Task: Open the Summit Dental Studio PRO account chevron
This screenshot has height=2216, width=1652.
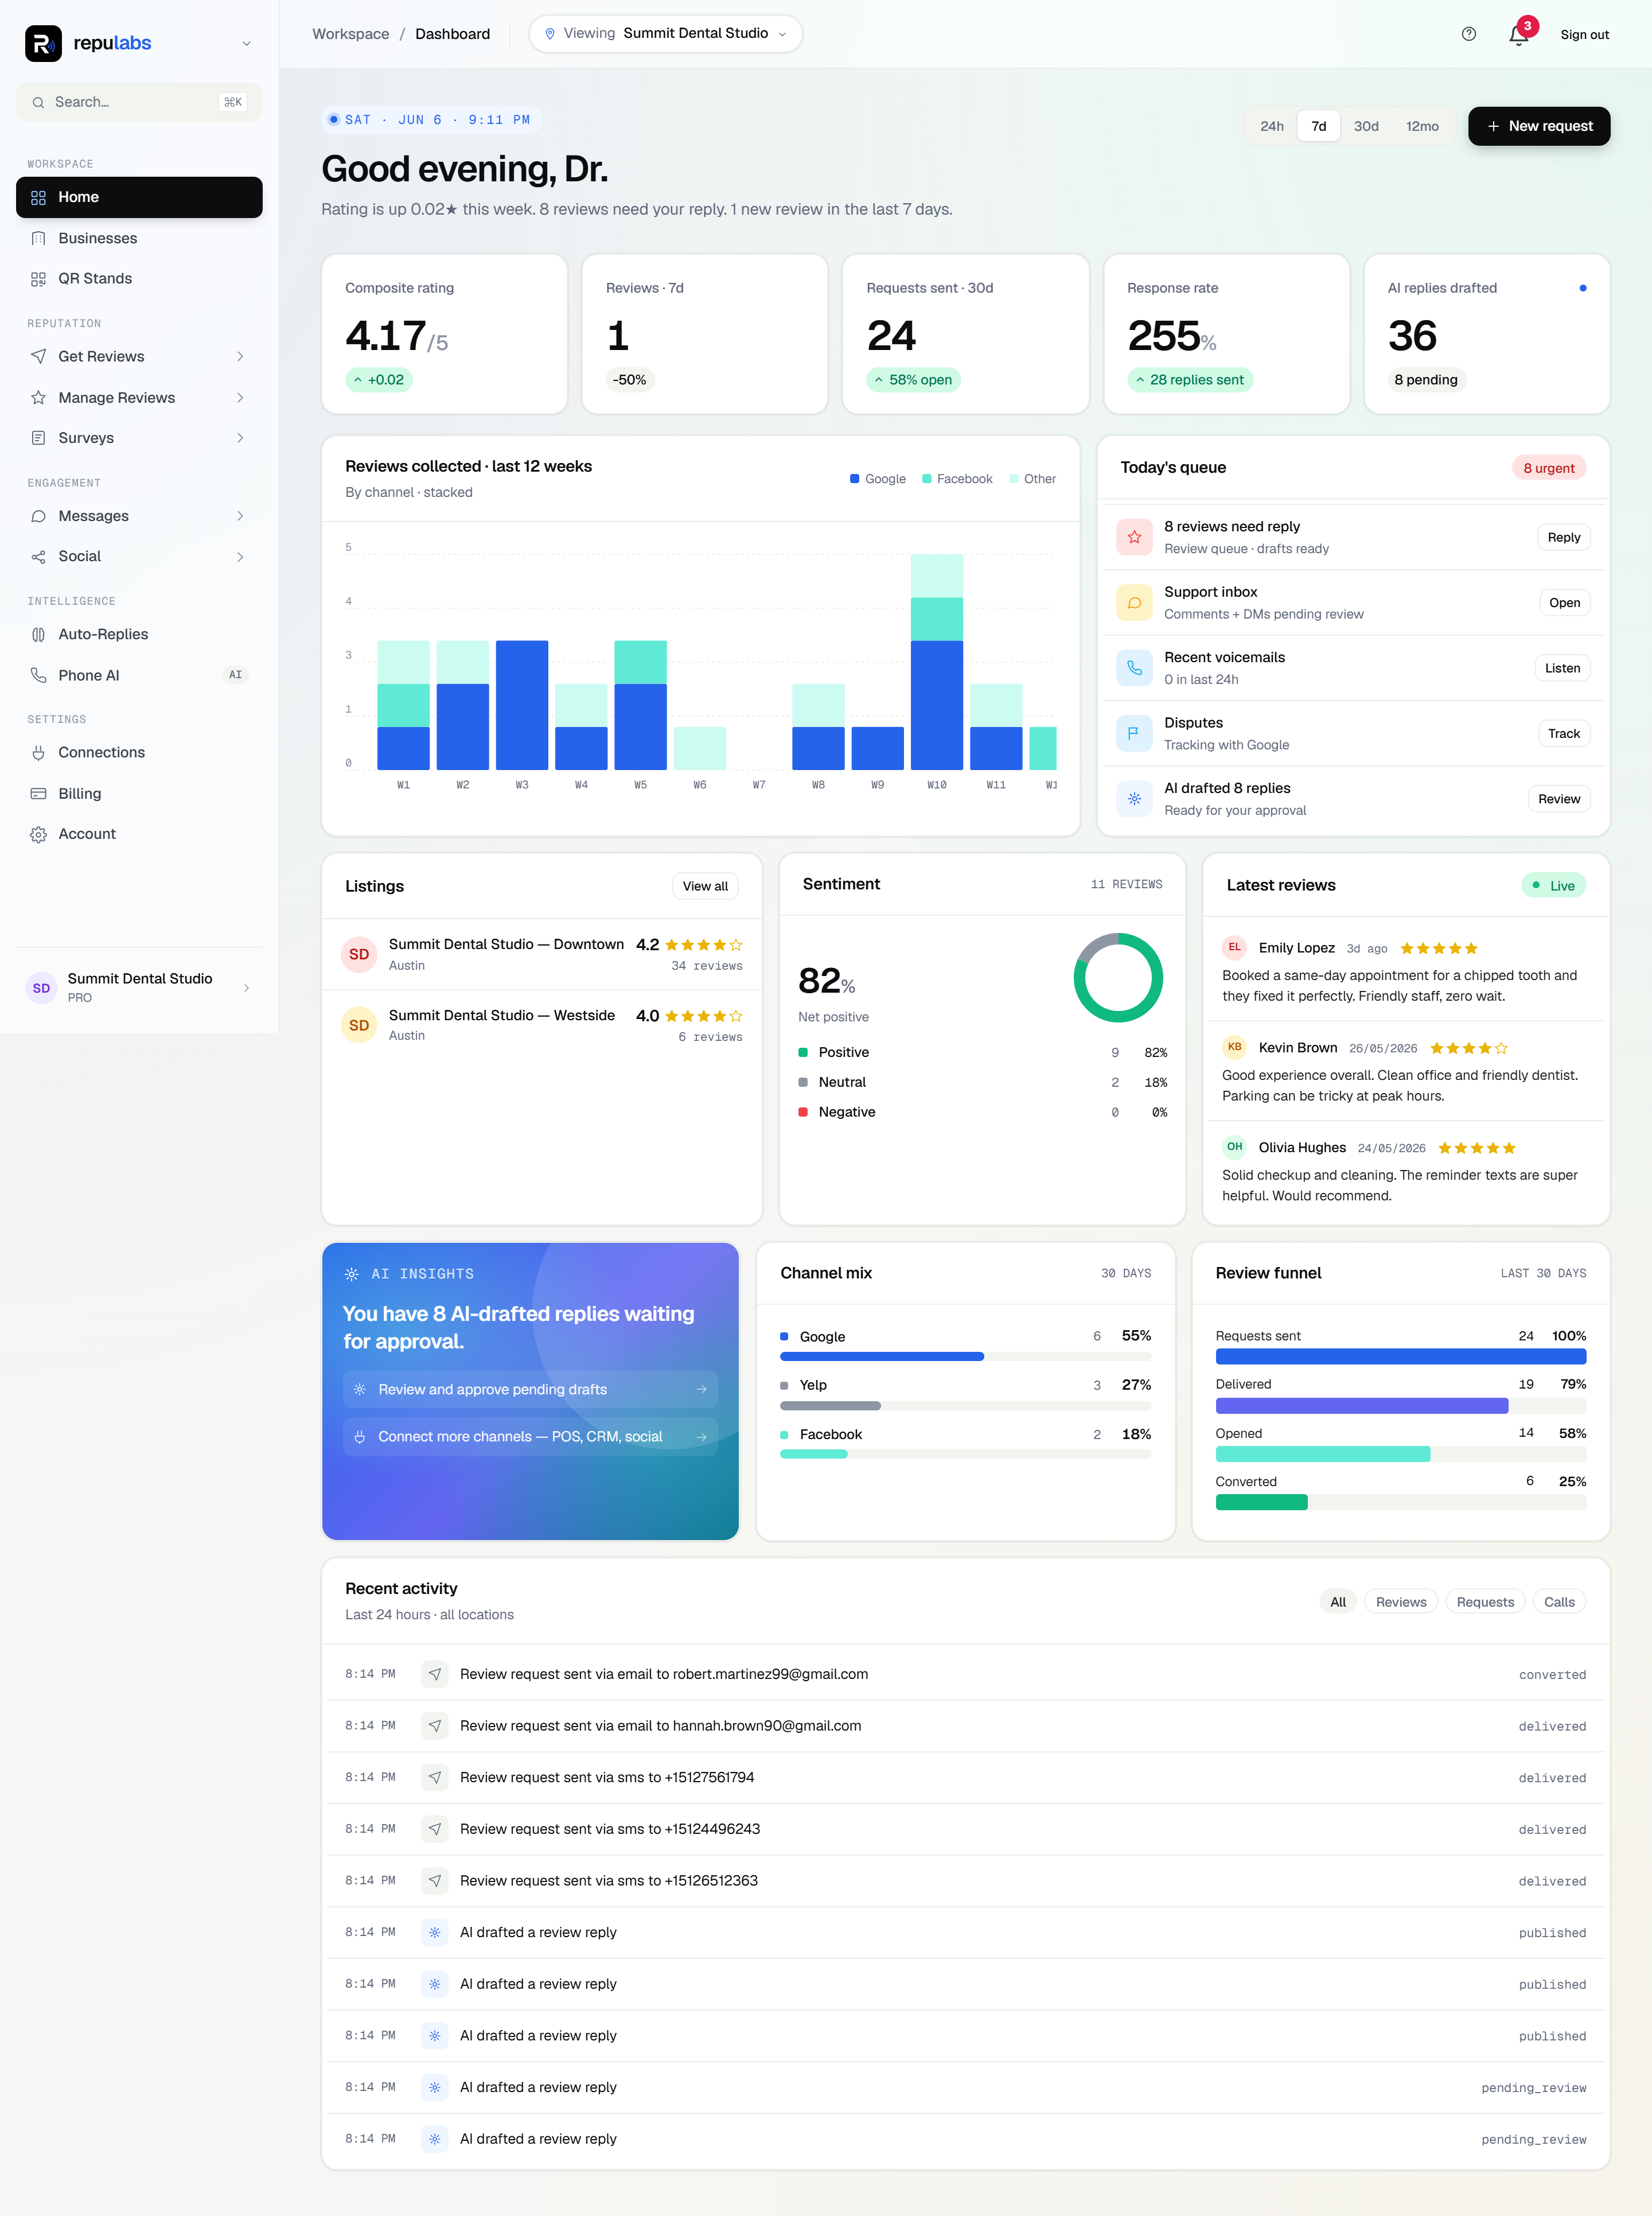Action: (x=246, y=988)
